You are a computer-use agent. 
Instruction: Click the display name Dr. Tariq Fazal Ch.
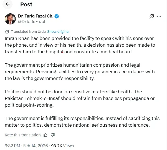[36, 16]
